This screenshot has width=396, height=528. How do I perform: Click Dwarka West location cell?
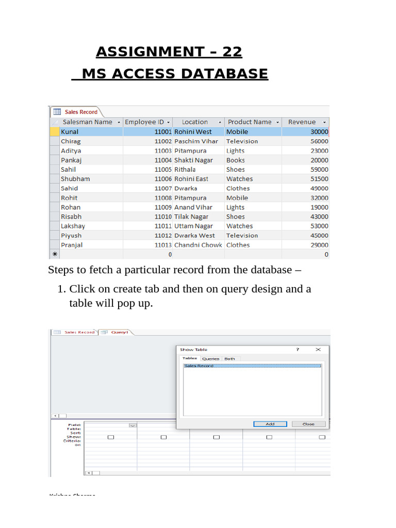199,235
